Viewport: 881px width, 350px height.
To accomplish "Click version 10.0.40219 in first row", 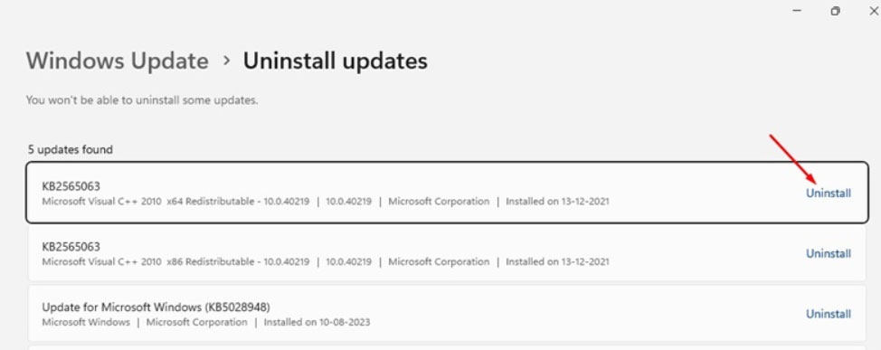I will [348, 201].
